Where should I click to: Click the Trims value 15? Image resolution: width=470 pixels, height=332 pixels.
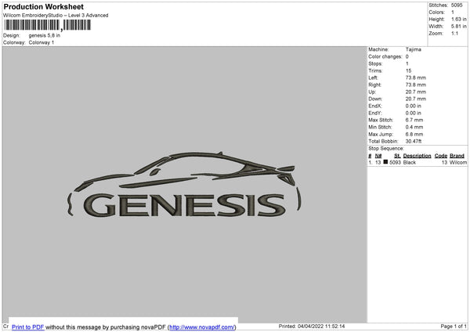[x=408, y=70]
